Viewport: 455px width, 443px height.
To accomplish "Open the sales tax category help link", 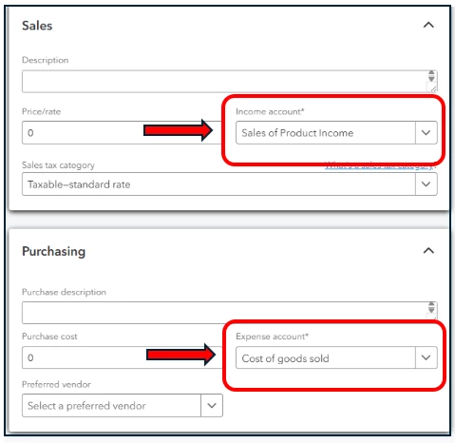I will 380,165.
